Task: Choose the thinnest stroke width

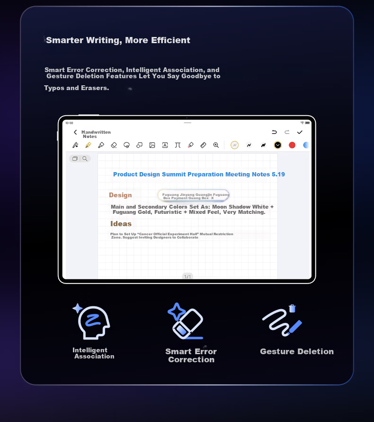Action: 234,145
